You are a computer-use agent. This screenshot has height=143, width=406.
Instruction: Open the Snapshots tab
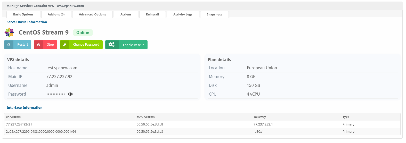[214, 14]
